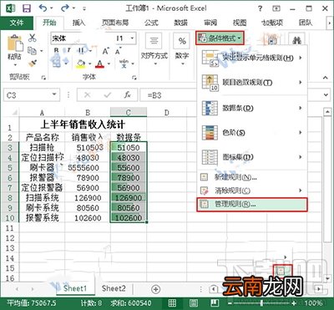Viewport: 334px width, 310px height.
Task: Open Clear Rules (C) submenu
Action: tap(252, 191)
